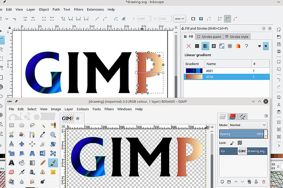This screenshot has height=188, width=283.
Task: Increase Y coordinate spinner value
Action: [172, 17]
